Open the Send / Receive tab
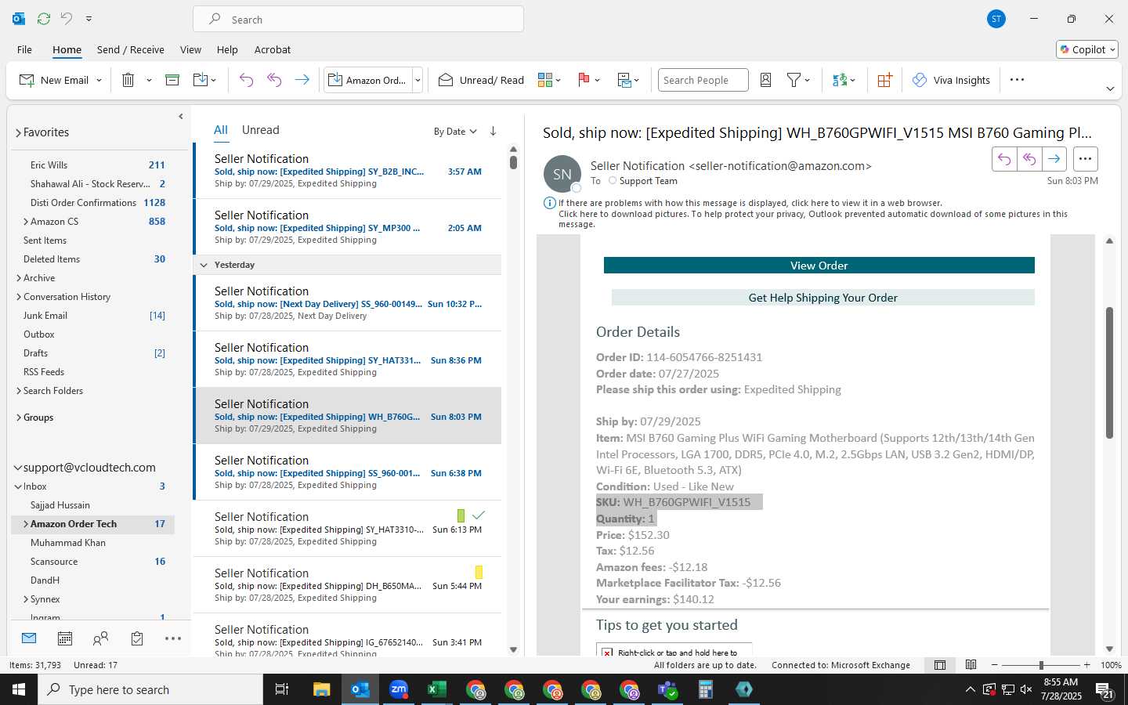Image resolution: width=1128 pixels, height=705 pixels. pyautogui.click(x=131, y=49)
